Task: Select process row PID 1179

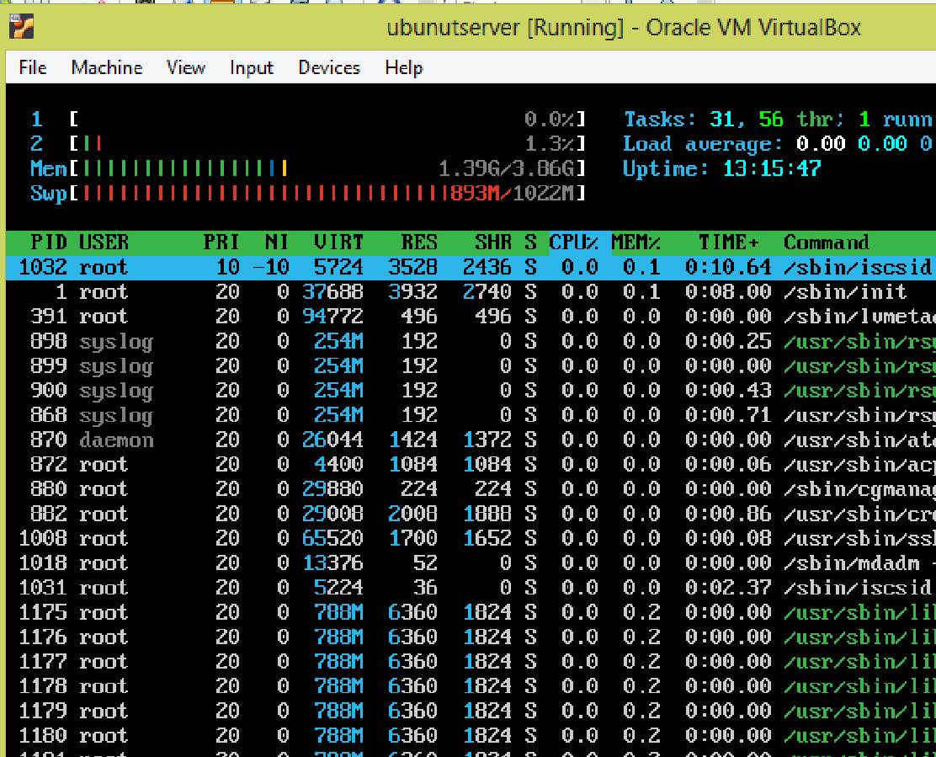Action: (471, 712)
